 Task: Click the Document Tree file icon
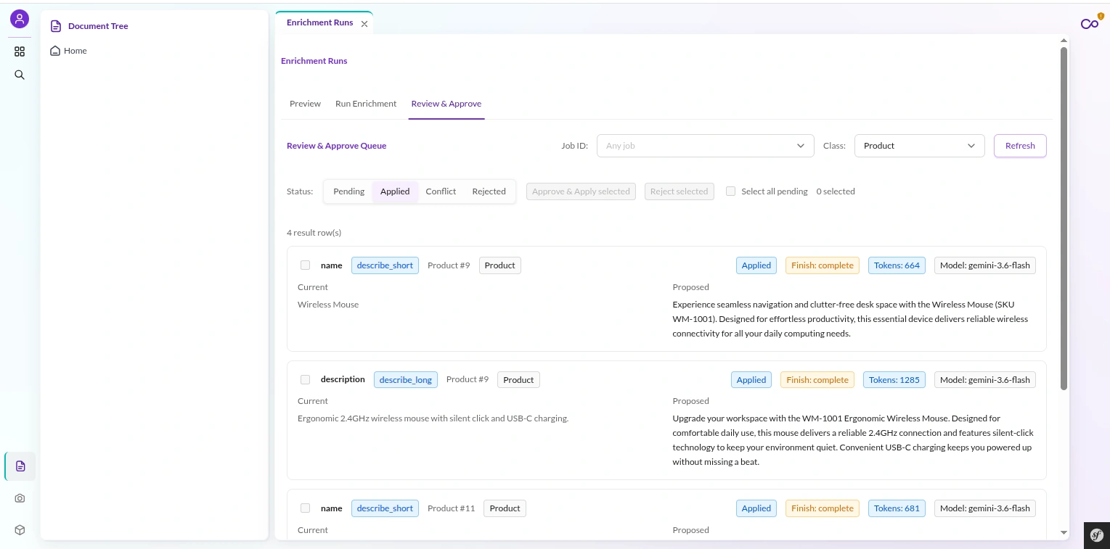[56, 26]
